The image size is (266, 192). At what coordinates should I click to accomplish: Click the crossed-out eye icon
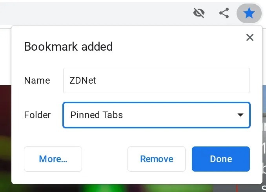pos(199,13)
